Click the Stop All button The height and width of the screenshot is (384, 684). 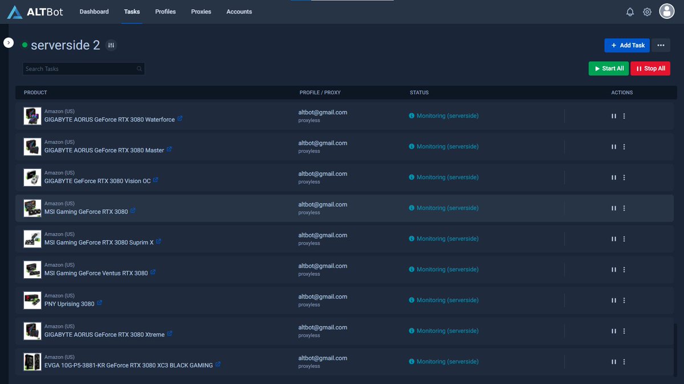(650, 68)
